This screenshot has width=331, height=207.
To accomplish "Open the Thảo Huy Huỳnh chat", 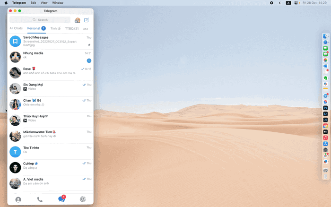I will click(51, 120).
